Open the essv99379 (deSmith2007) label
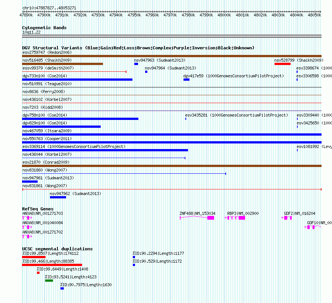Viewport: 332px width, 303px height. click(48, 68)
